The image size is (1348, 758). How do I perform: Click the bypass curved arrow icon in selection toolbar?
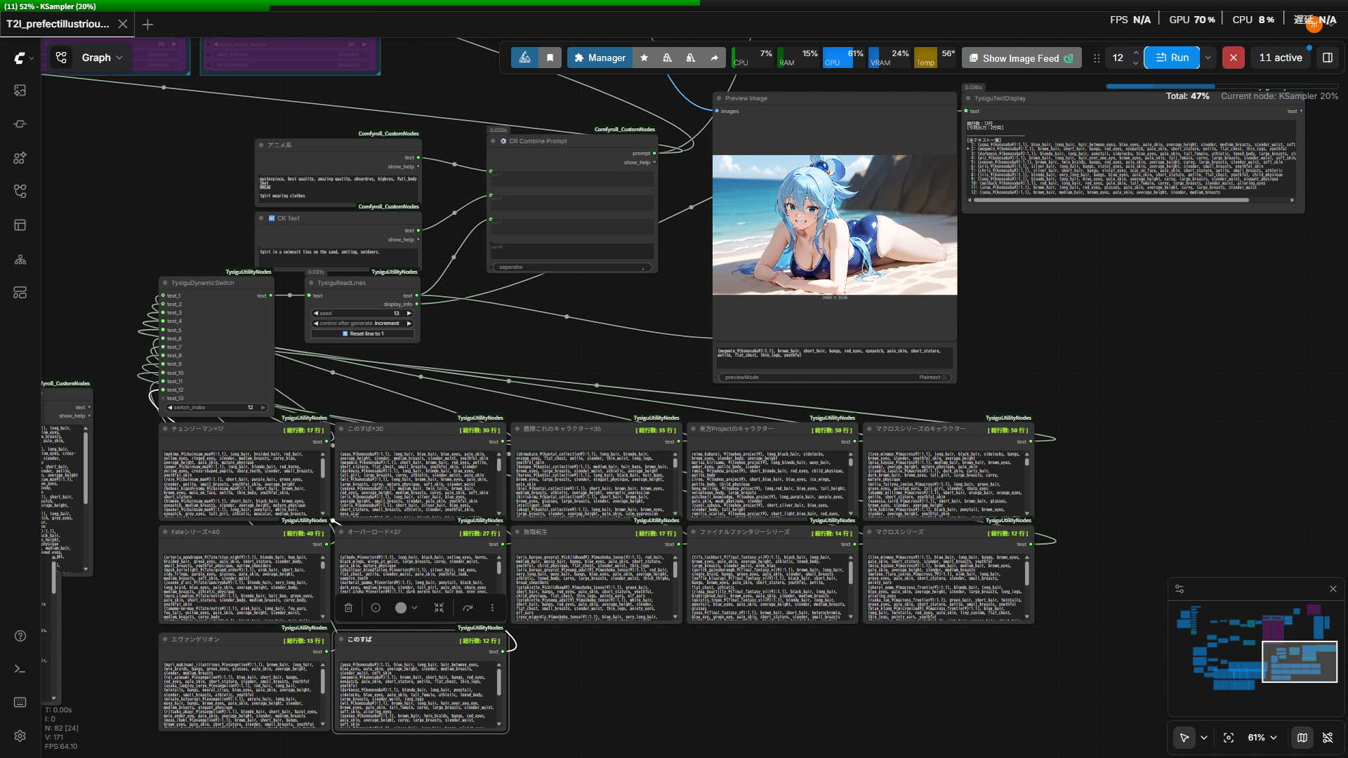(468, 608)
